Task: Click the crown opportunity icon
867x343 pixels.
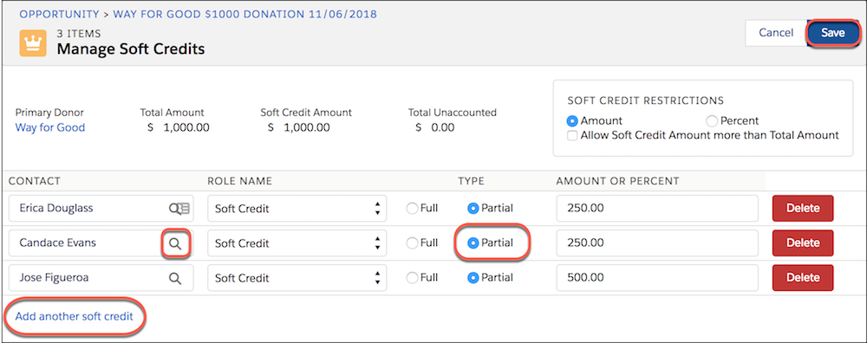Action: click(33, 43)
